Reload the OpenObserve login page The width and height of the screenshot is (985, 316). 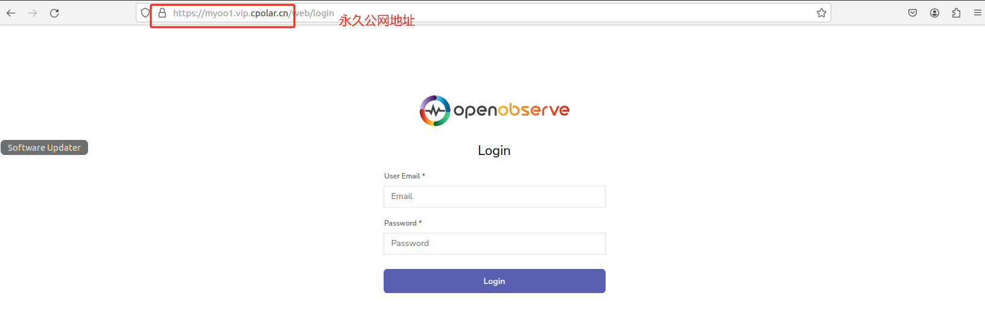click(54, 13)
